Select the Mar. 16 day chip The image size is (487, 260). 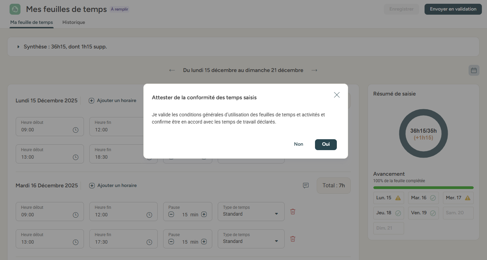coord(423,198)
